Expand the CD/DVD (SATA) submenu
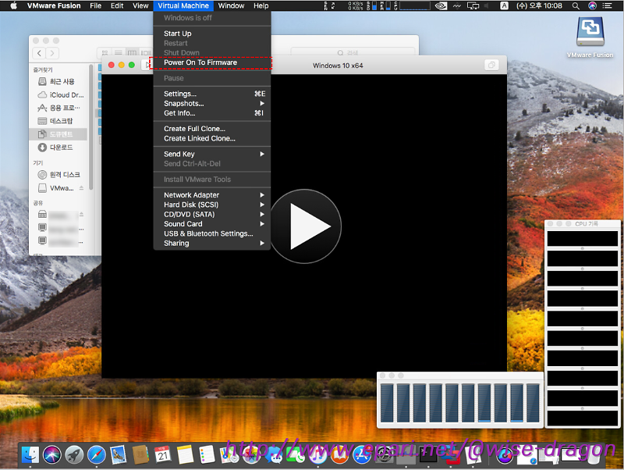This screenshot has height=470, width=624. coord(211,214)
